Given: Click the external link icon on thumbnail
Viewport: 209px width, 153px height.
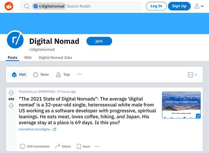Looking at the screenshot, I should click(198, 116).
